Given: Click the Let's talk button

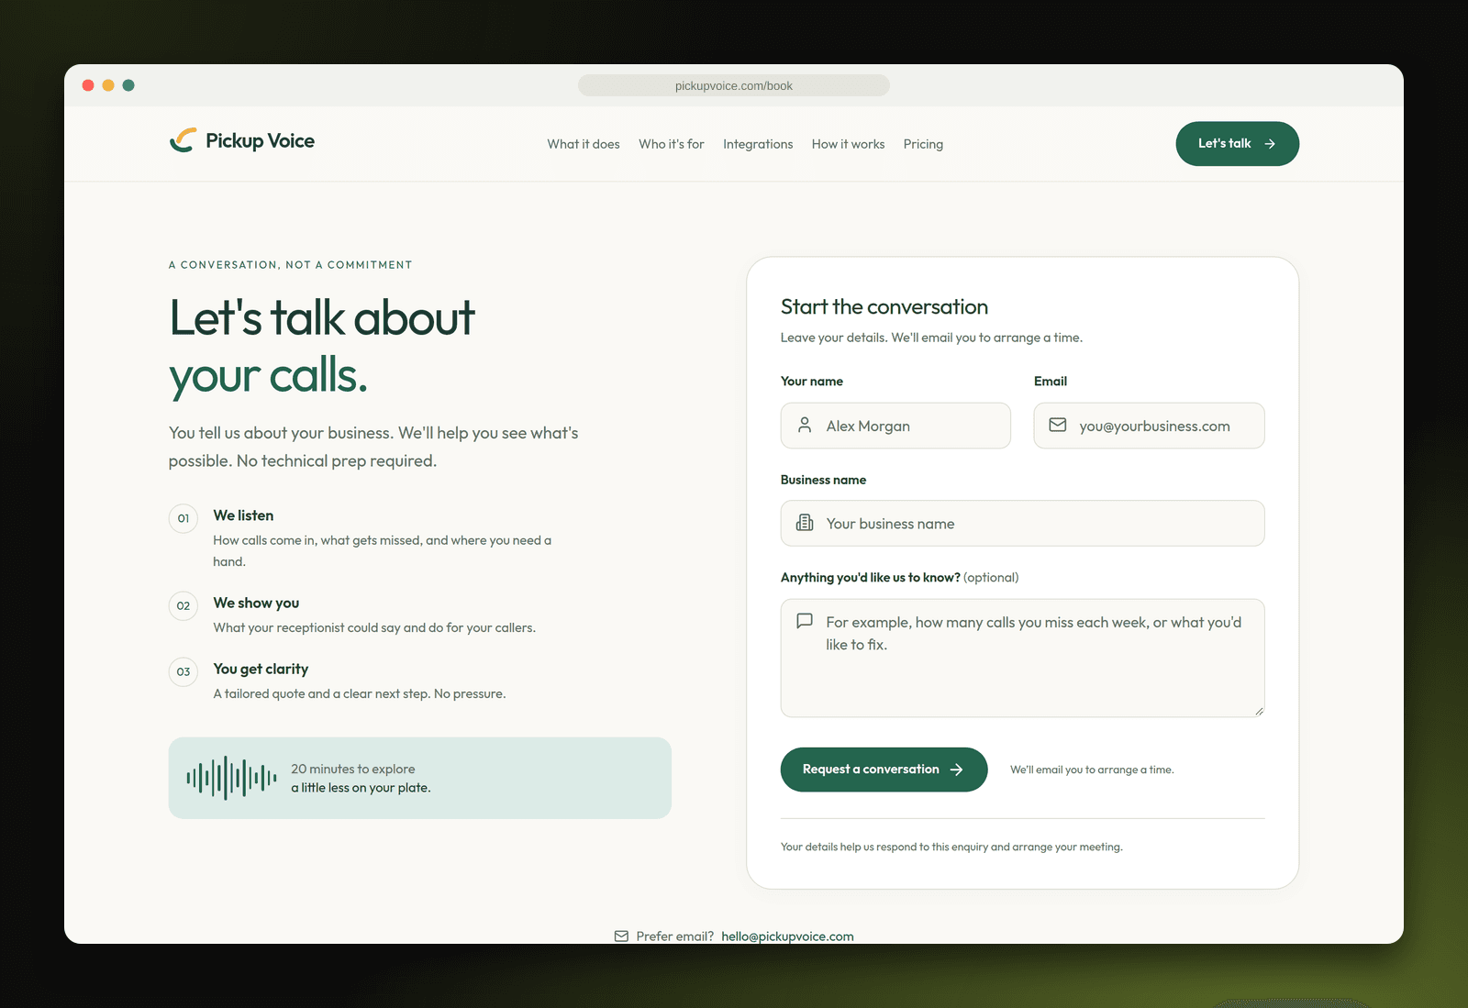Looking at the screenshot, I should coord(1237,144).
